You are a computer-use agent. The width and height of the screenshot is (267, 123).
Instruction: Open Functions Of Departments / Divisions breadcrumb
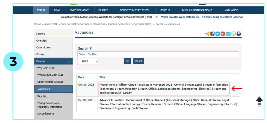(x=83, y=24)
